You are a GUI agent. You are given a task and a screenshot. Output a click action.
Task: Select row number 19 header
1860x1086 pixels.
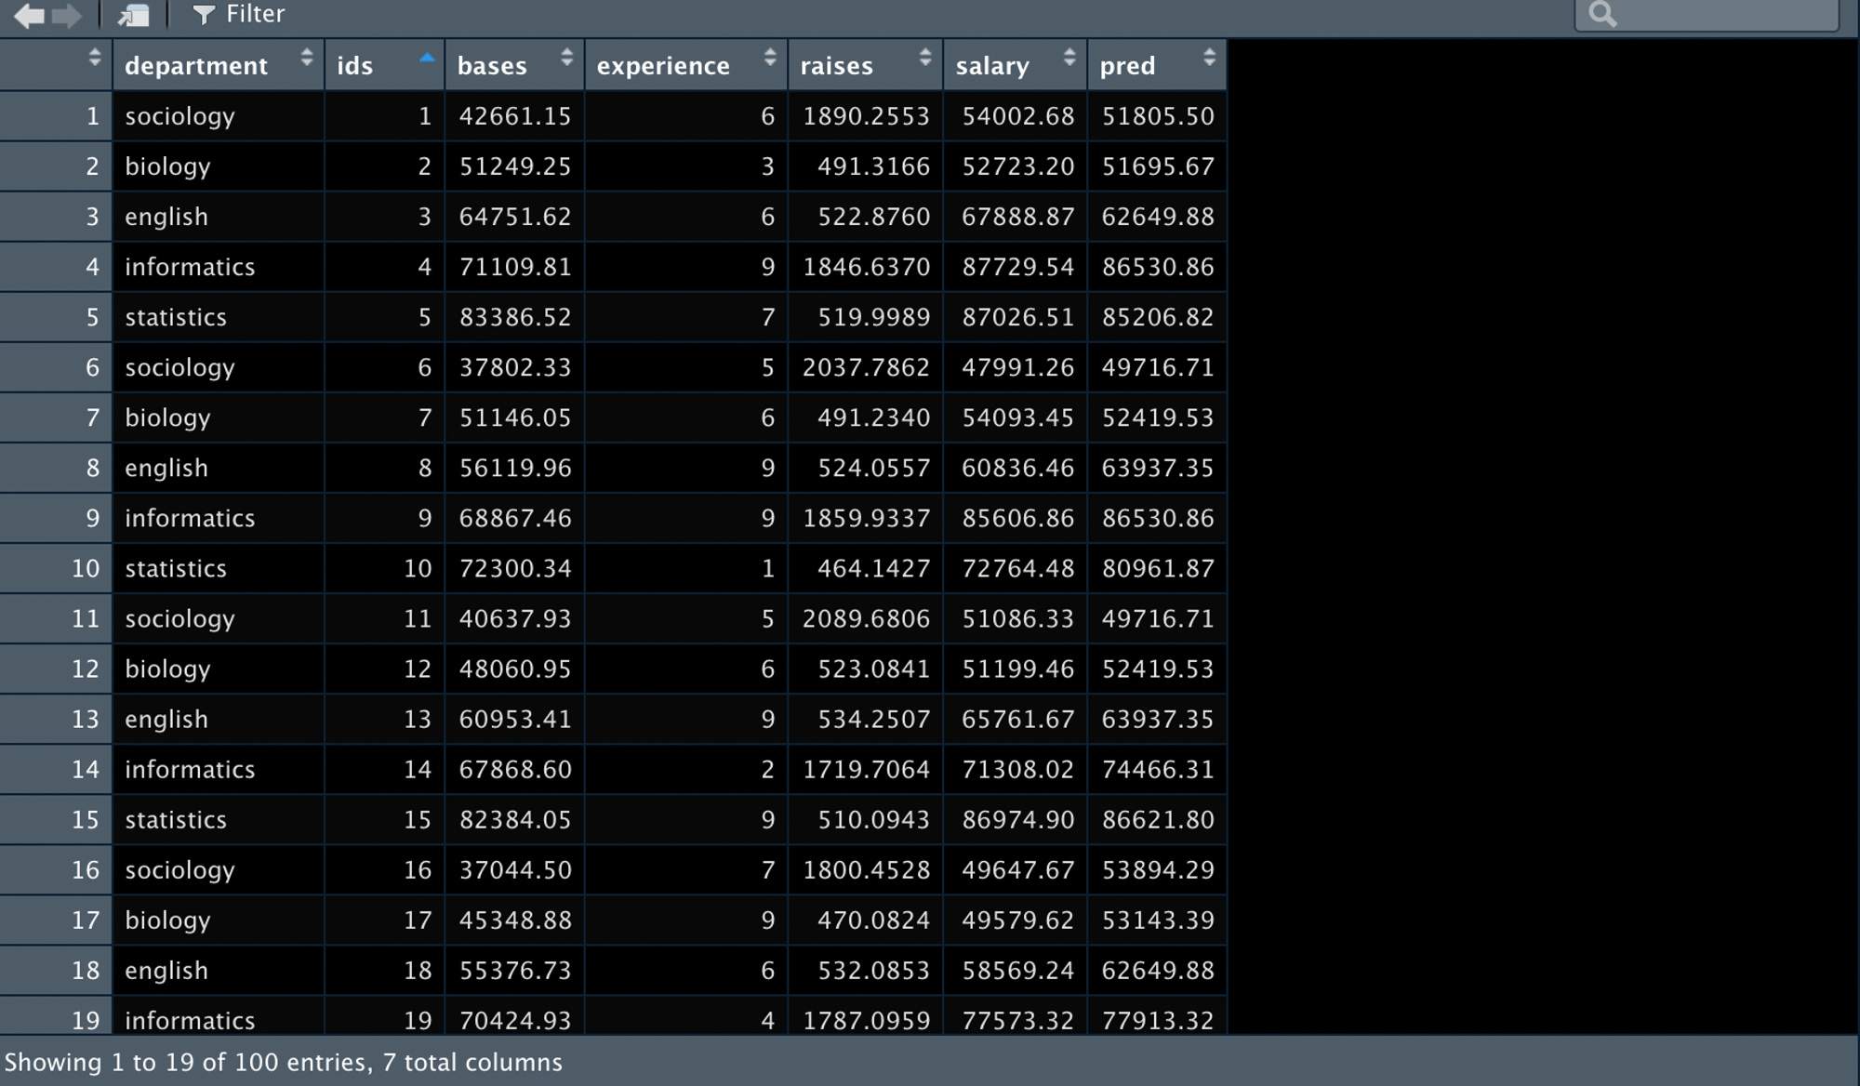click(x=56, y=1015)
